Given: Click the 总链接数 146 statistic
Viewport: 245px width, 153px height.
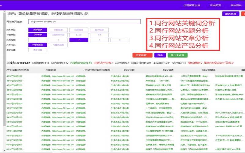Looking at the screenshot, I should 41,63.
